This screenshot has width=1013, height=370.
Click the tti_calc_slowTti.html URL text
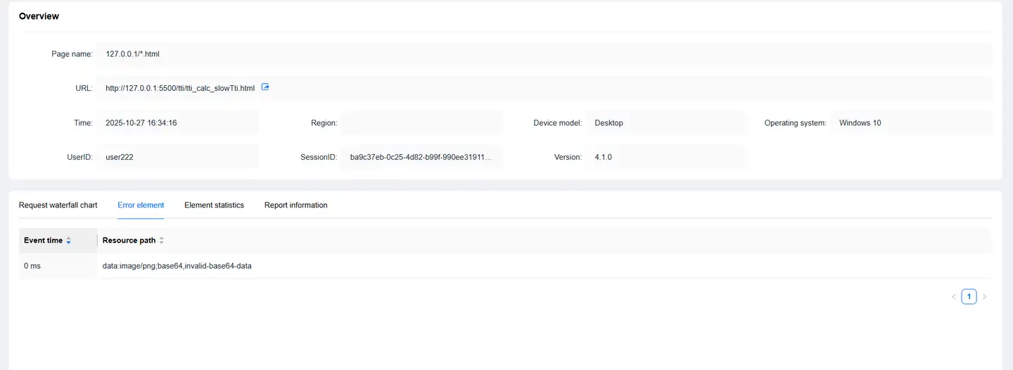[180, 88]
